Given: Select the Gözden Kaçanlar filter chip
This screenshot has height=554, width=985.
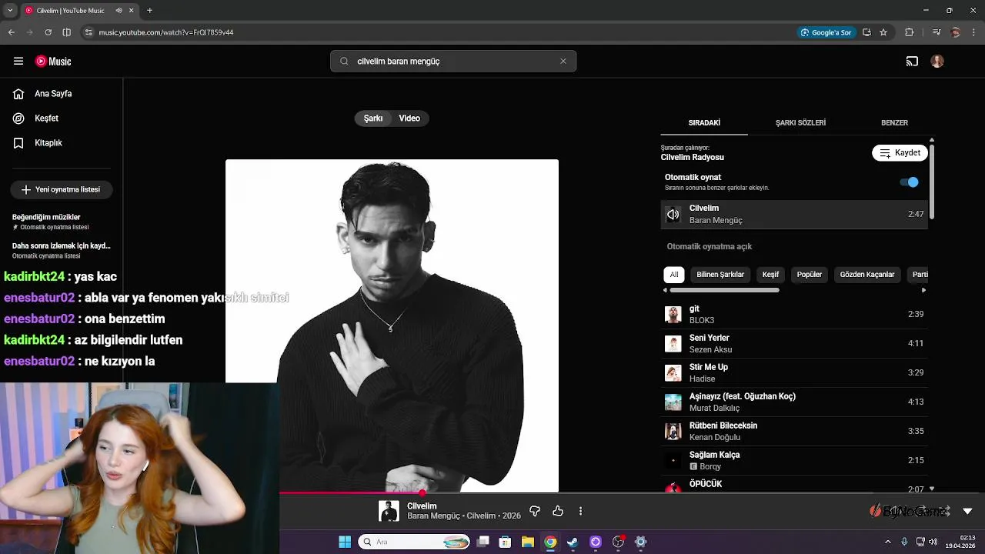Looking at the screenshot, I should pyautogui.click(x=867, y=275).
